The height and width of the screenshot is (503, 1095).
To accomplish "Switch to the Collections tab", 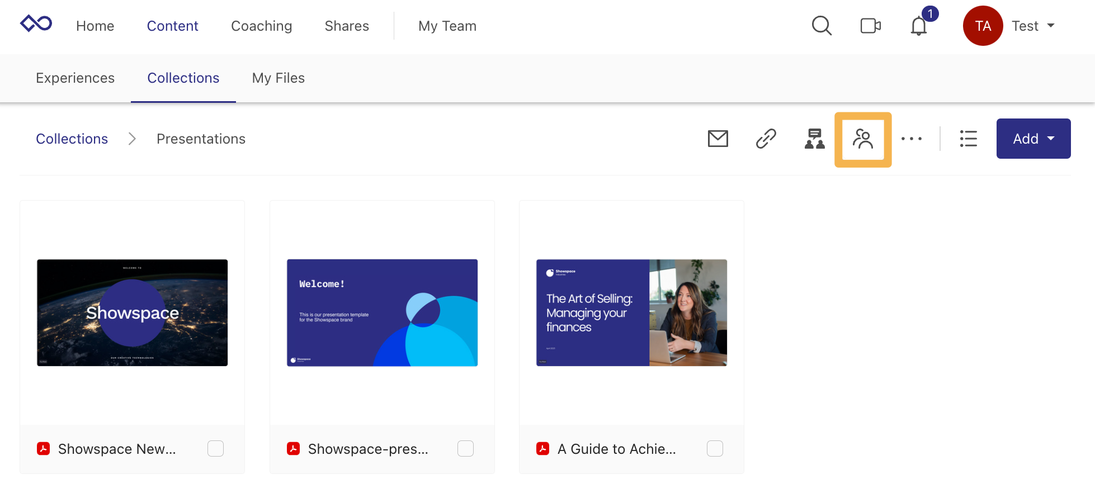I will pos(183,78).
